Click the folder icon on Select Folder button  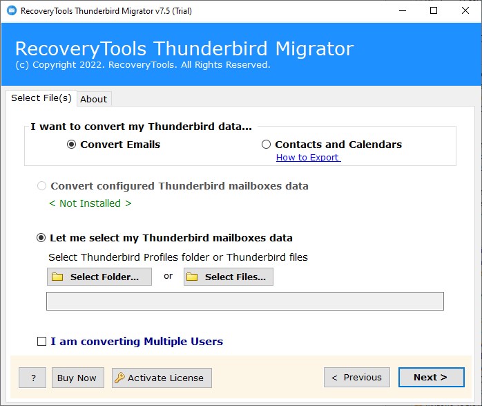[57, 277]
